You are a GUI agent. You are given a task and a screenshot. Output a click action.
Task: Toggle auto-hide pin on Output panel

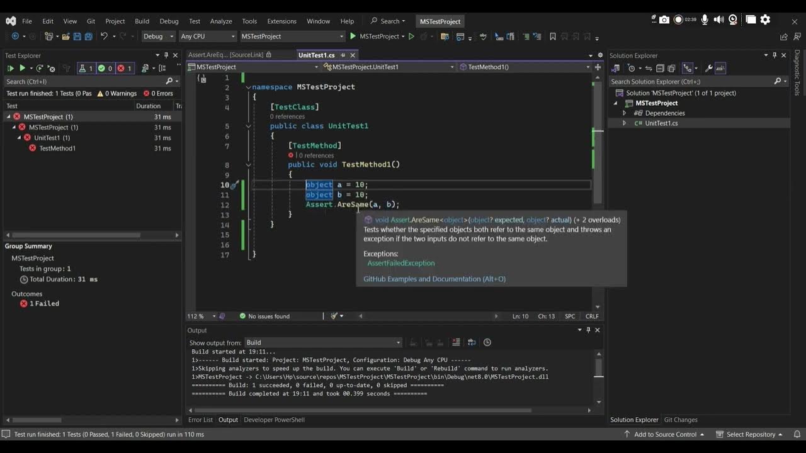[589, 330]
